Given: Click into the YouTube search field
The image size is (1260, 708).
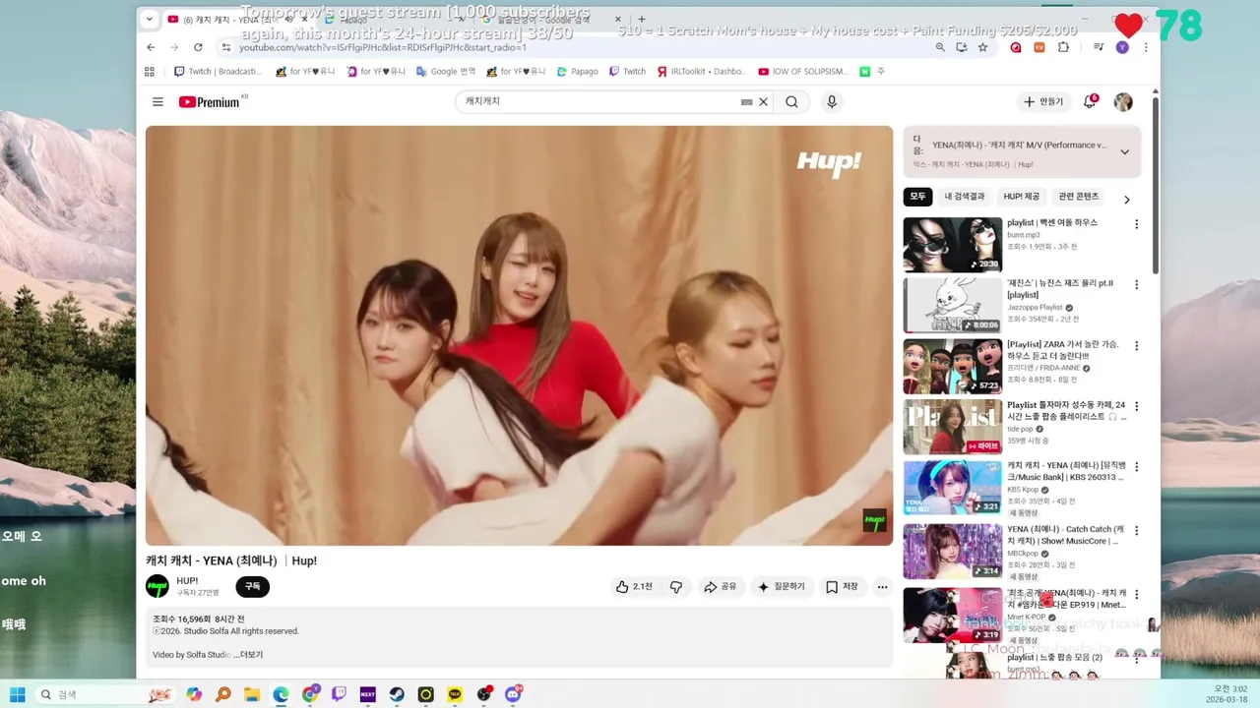Looking at the screenshot, I should click(600, 102).
